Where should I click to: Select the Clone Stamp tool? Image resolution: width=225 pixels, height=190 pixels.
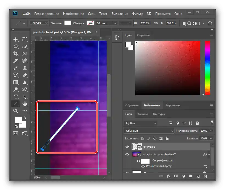pyautogui.click(x=25, y=68)
